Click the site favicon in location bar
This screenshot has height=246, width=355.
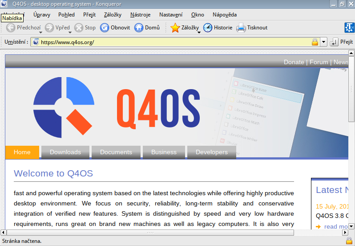point(36,42)
